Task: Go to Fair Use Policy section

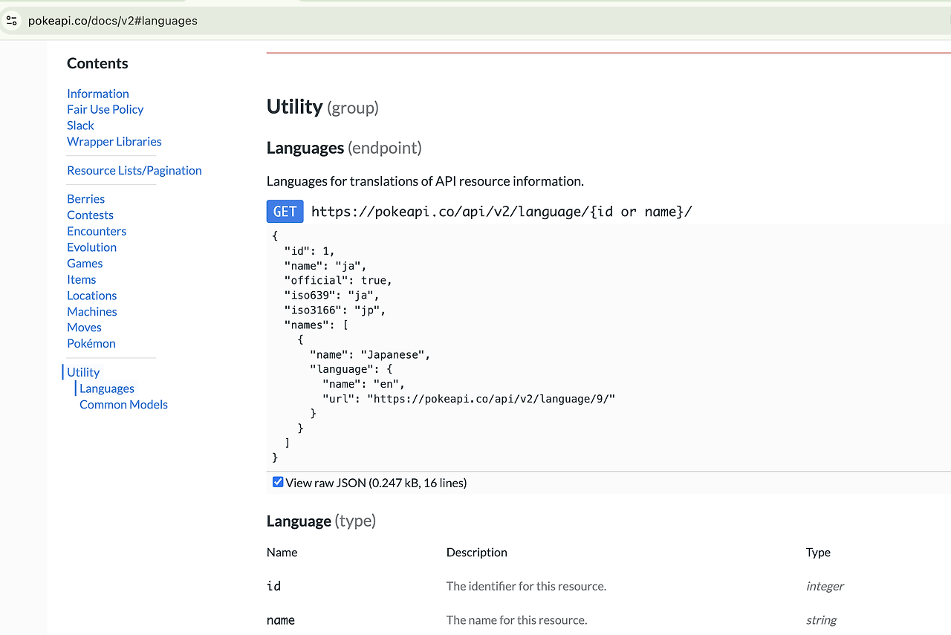Action: tap(105, 109)
